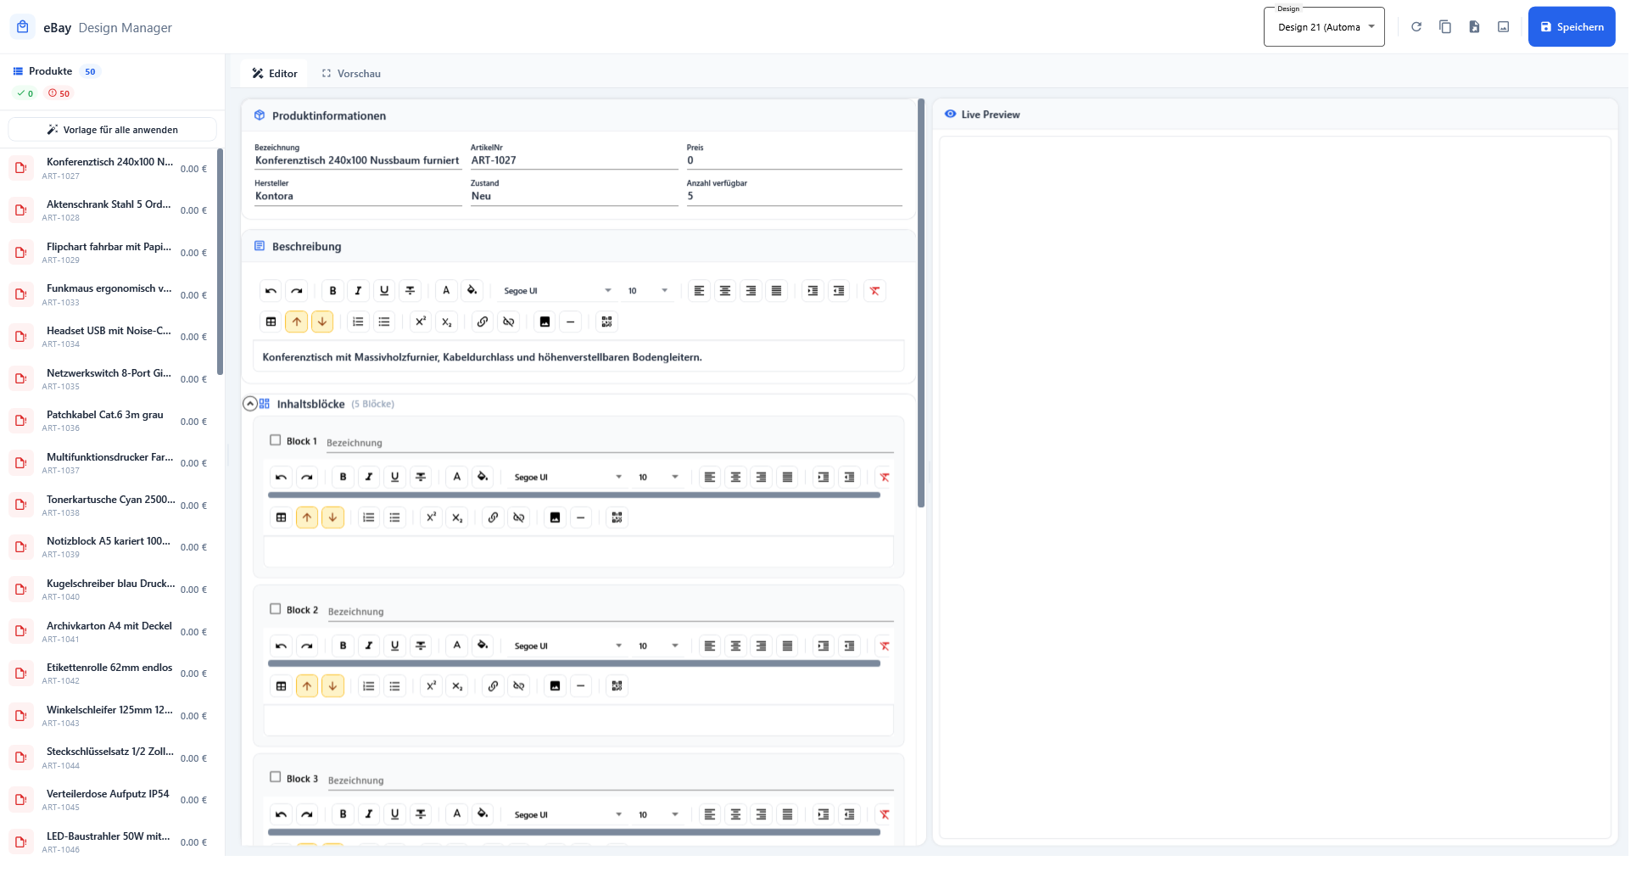Toggle underline in the Beschreibung toolbar
1642x889 pixels.
click(384, 291)
